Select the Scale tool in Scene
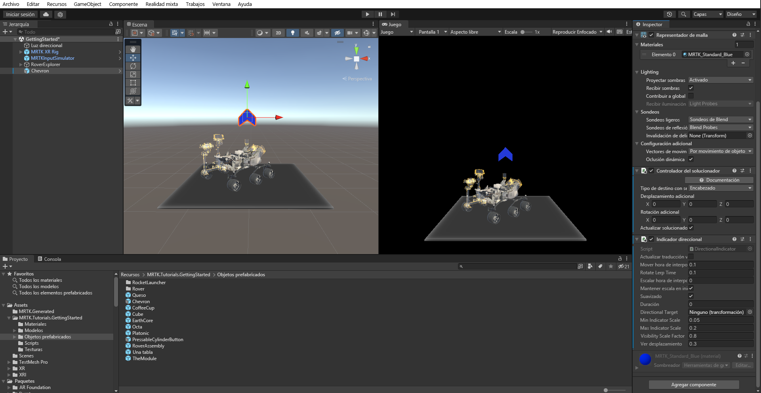The width and height of the screenshot is (761, 393). click(133, 74)
